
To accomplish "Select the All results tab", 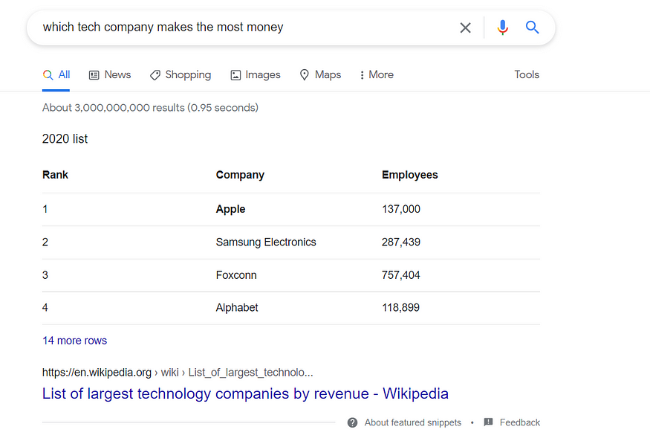I will point(56,75).
